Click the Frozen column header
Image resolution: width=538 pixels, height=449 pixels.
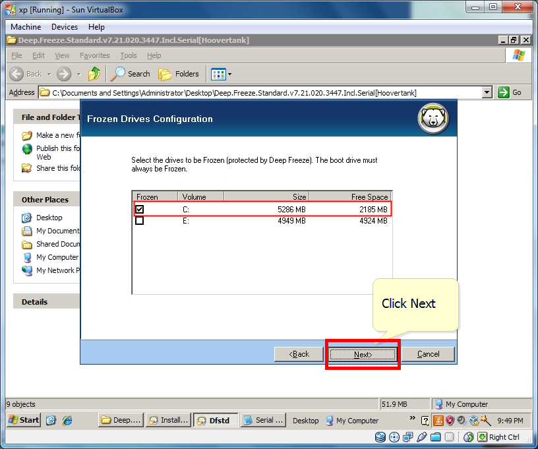coord(155,196)
